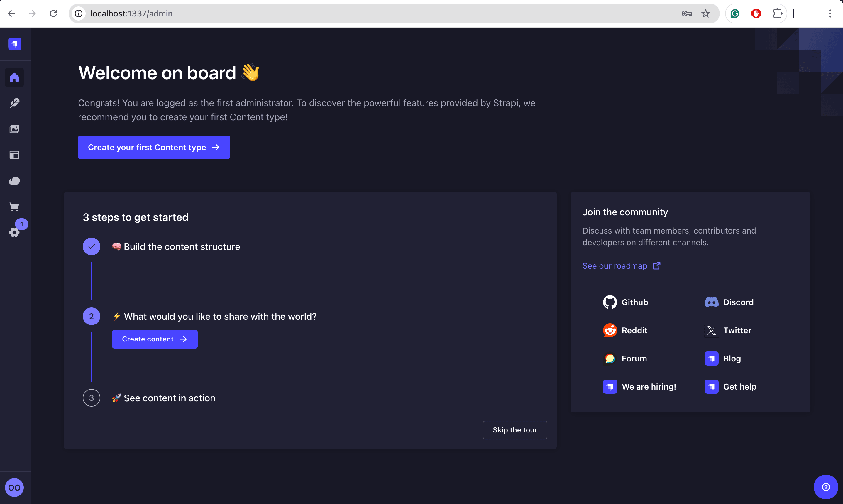Image resolution: width=843 pixels, height=504 pixels.
Task: Open the browser three-dot menu
Action: pyautogui.click(x=830, y=13)
